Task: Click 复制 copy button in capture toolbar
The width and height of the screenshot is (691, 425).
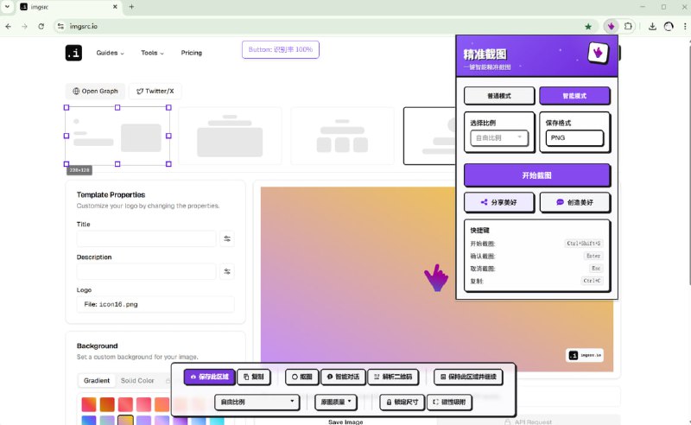Action: (x=254, y=377)
